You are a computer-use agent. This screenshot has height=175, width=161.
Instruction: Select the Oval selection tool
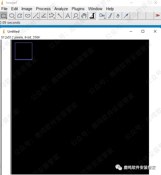pos(12,16)
